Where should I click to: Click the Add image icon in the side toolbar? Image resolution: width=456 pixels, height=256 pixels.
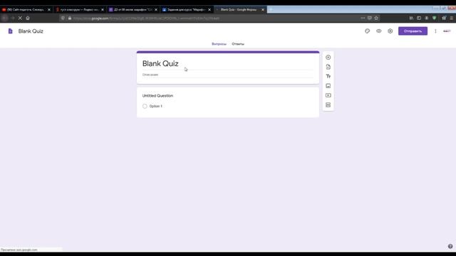pos(328,86)
